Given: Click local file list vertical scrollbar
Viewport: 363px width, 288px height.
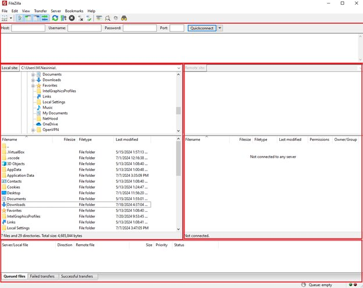Looking at the screenshot, I should point(178,184).
